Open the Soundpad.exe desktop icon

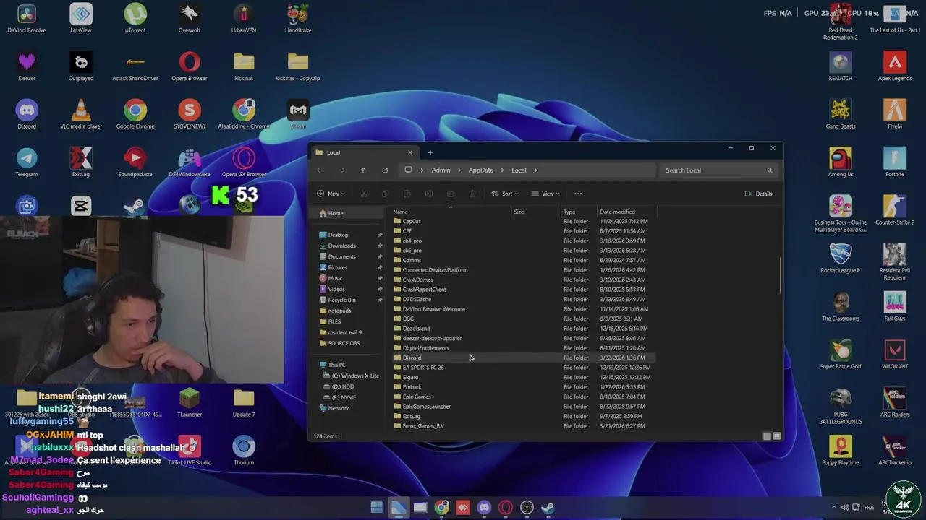tap(135, 162)
